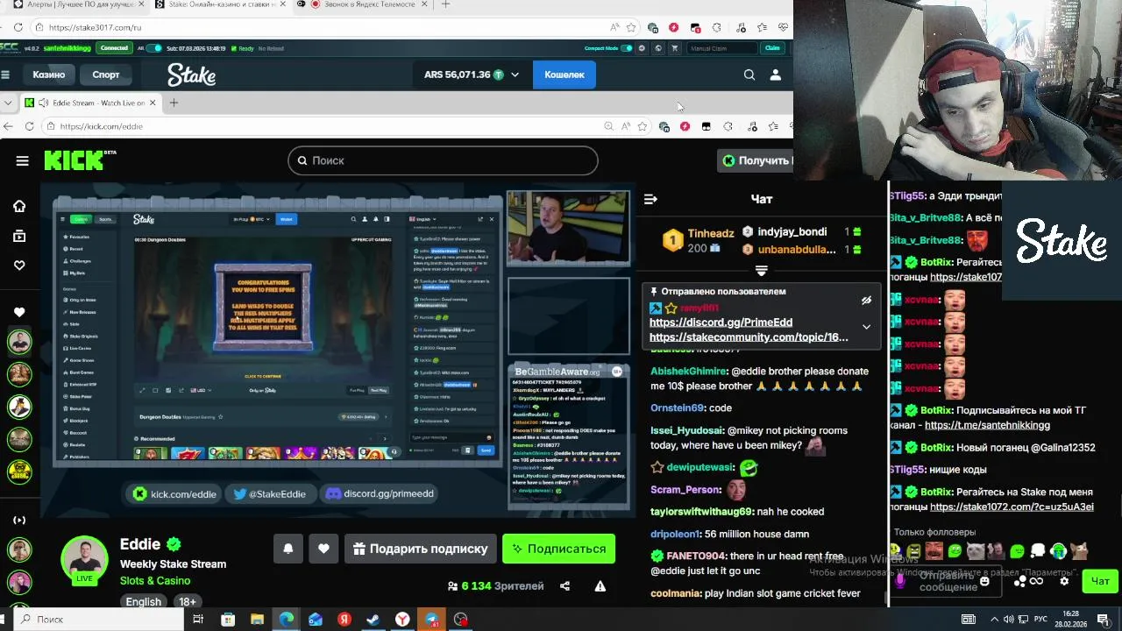Click Подарить подписку gift sub button
The image size is (1122, 631).
point(420,549)
